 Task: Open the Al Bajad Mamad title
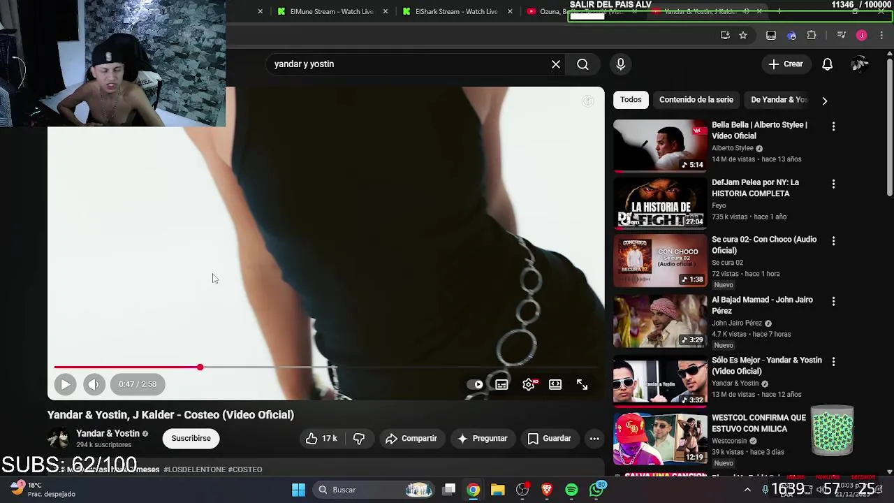click(762, 305)
